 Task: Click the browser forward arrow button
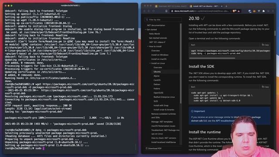[149, 11]
